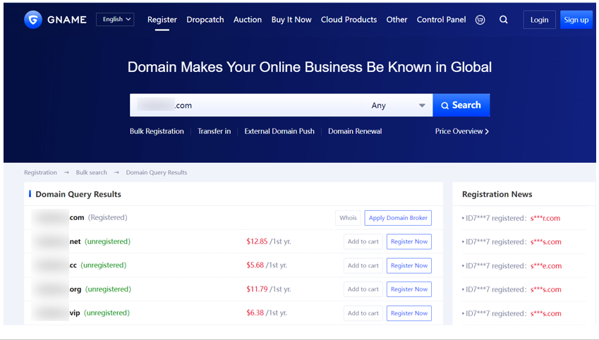Click the Domain Query Results heading
The width and height of the screenshot is (599, 340).
78,195
